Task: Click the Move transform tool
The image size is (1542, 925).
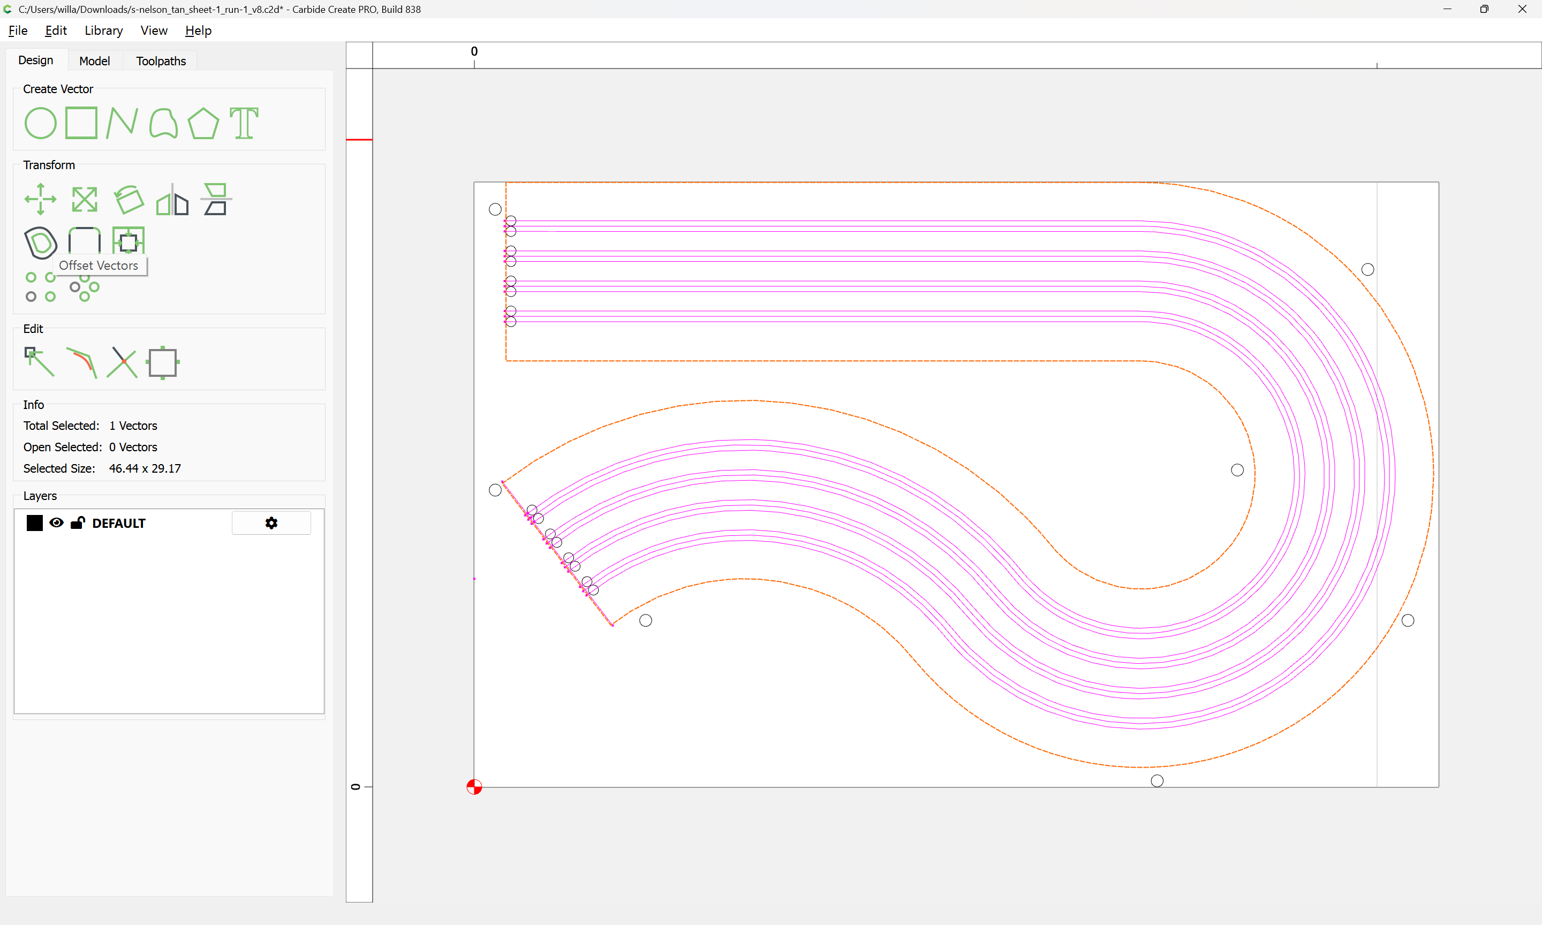Action: pyautogui.click(x=41, y=200)
